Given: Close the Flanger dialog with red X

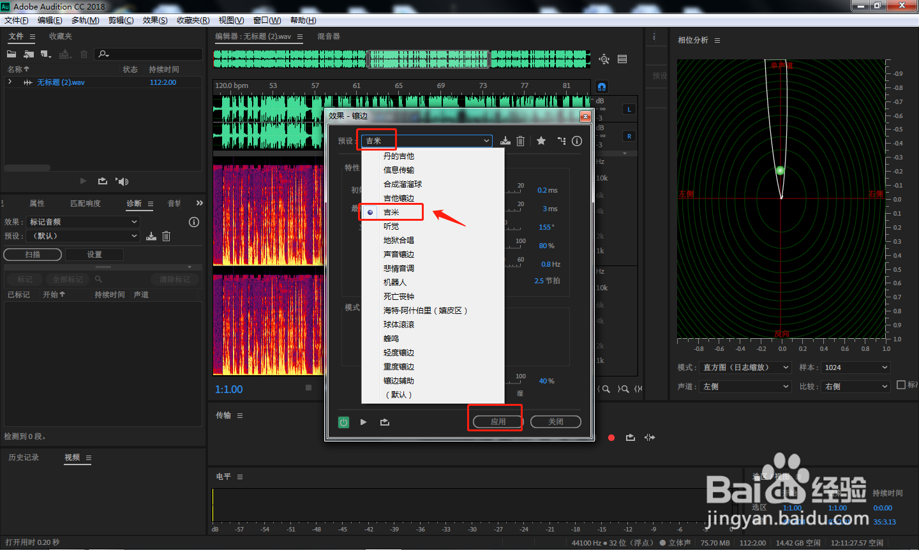Looking at the screenshot, I should coord(585,116).
